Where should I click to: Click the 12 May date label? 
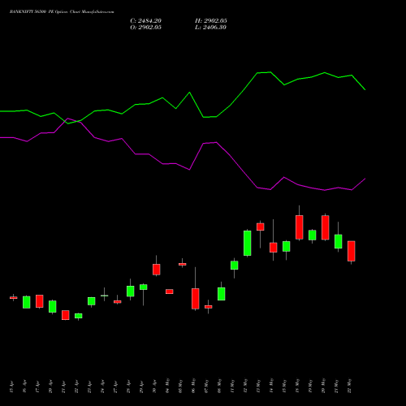(245, 386)
